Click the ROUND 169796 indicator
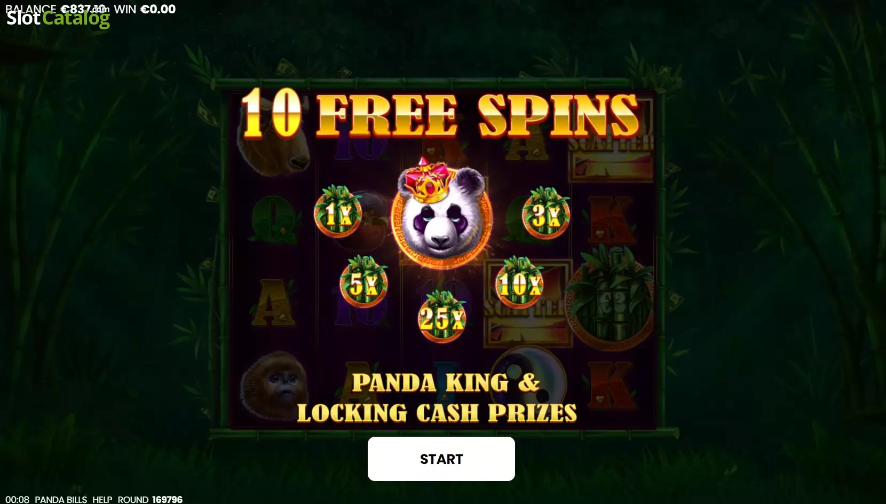This screenshot has height=504, width=886. (x=150, y=499)
